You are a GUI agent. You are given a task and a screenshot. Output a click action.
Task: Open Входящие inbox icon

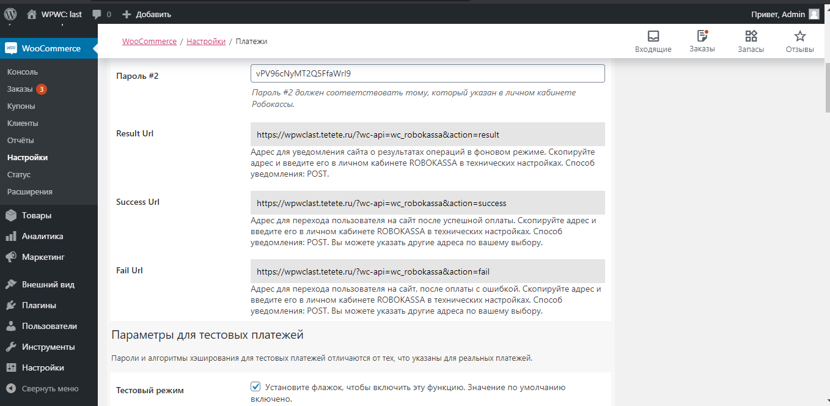(x=653, y=36)
